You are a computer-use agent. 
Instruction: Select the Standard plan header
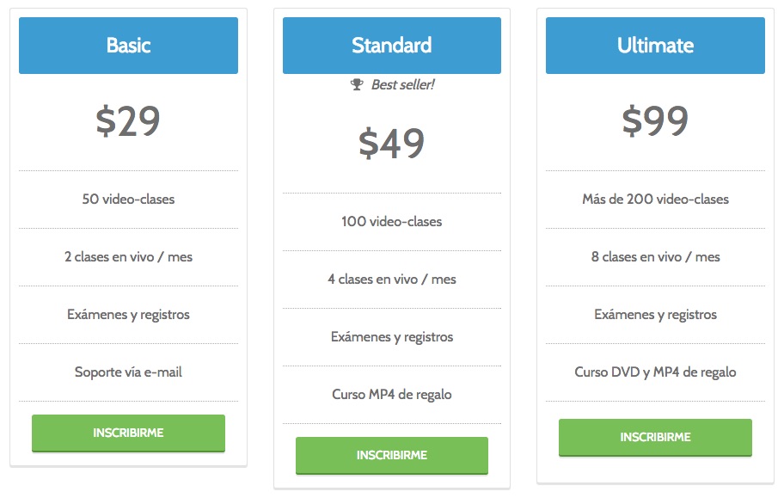tap(392, 46)
